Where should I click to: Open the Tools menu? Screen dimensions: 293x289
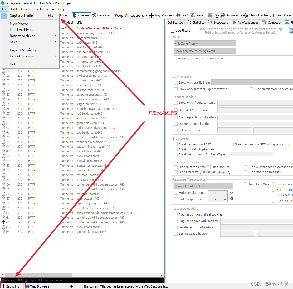[x=38, y=9]
